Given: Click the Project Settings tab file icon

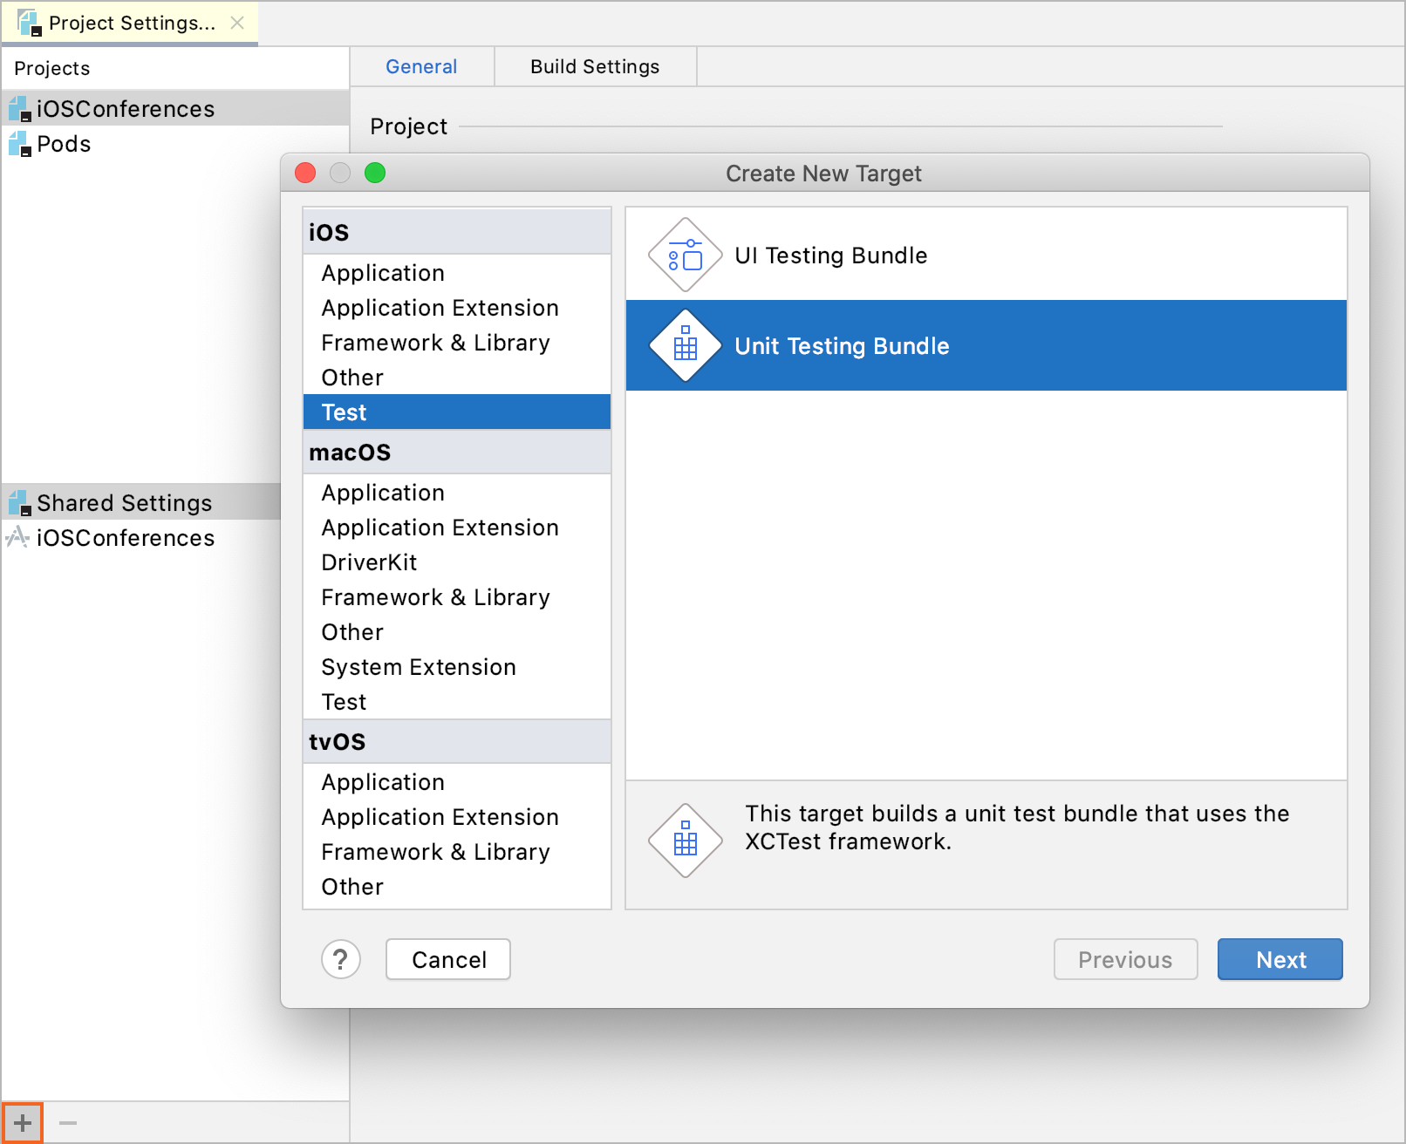Looking at the screenshot, I should 29,23.
